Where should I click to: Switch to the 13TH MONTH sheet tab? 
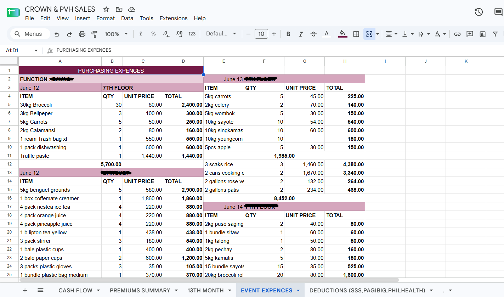pos(205,290)
